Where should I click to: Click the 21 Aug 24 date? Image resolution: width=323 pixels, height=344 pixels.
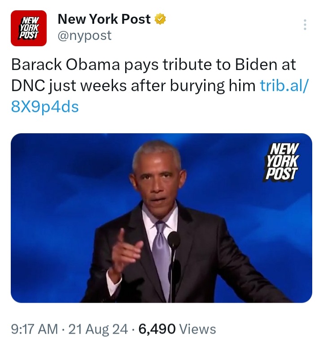coord(98,329)
